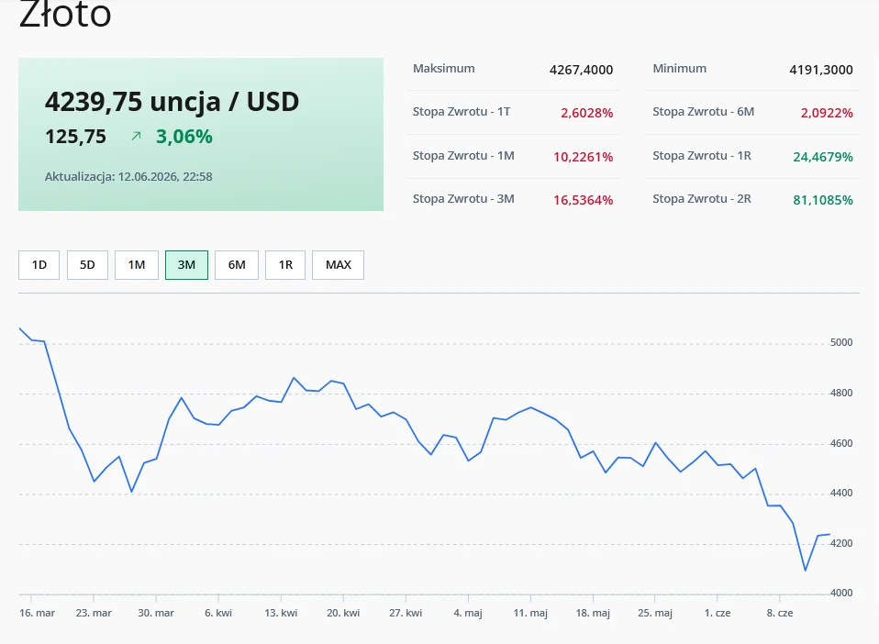Show the 6M gold price chart
879x644 pixels.
tap(237, 264)
